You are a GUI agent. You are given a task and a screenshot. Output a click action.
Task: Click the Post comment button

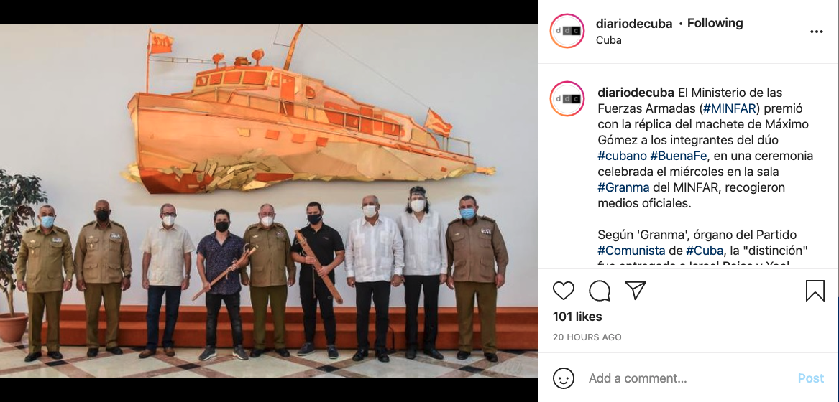[811, 378]
